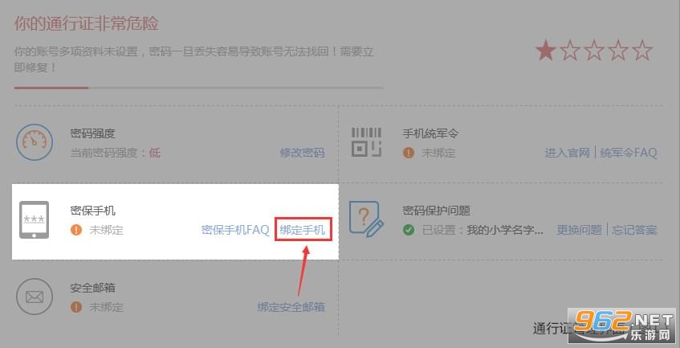Screen dimensions: 680x348
Task: Open the 绑定安全邮箱 link
Action: coord(291,307)
